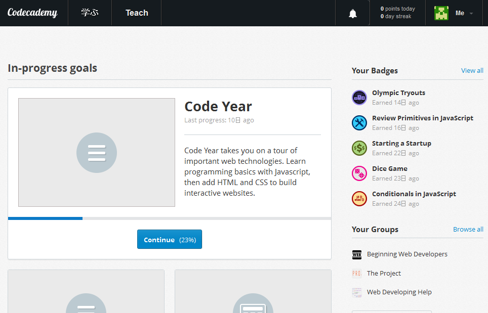Click the Beginning Web Developers group icon
The image size is (488, 313).
[357, 254]
